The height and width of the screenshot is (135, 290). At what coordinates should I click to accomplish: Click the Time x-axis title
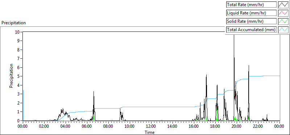[150, 132]
